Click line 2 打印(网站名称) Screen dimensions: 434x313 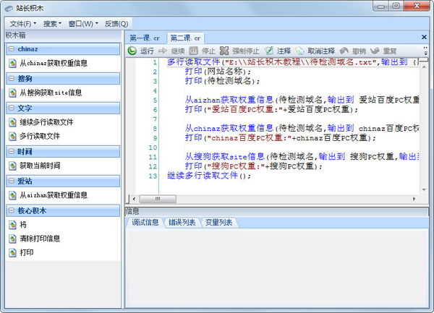(x=218, y=72)
